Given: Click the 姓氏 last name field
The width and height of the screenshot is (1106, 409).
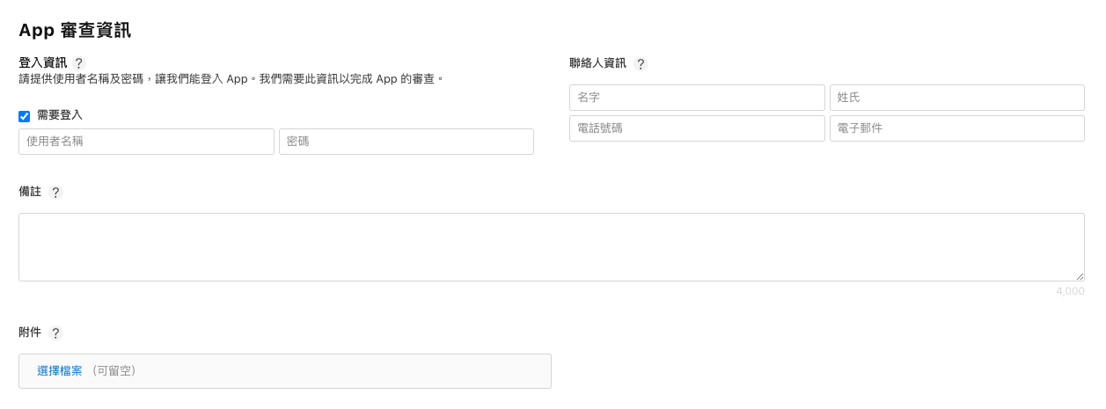Looking at the screenshot, I should pos(956,98).
